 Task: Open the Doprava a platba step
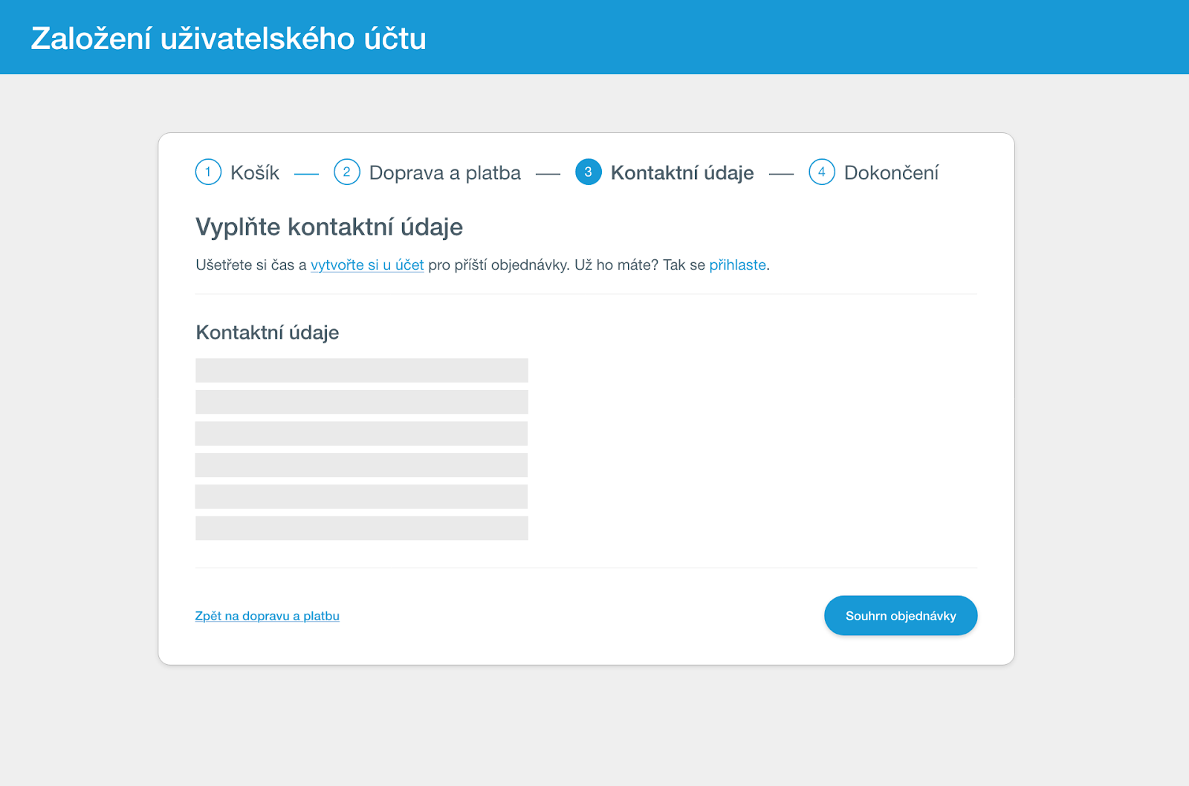[x=445, y=173]
